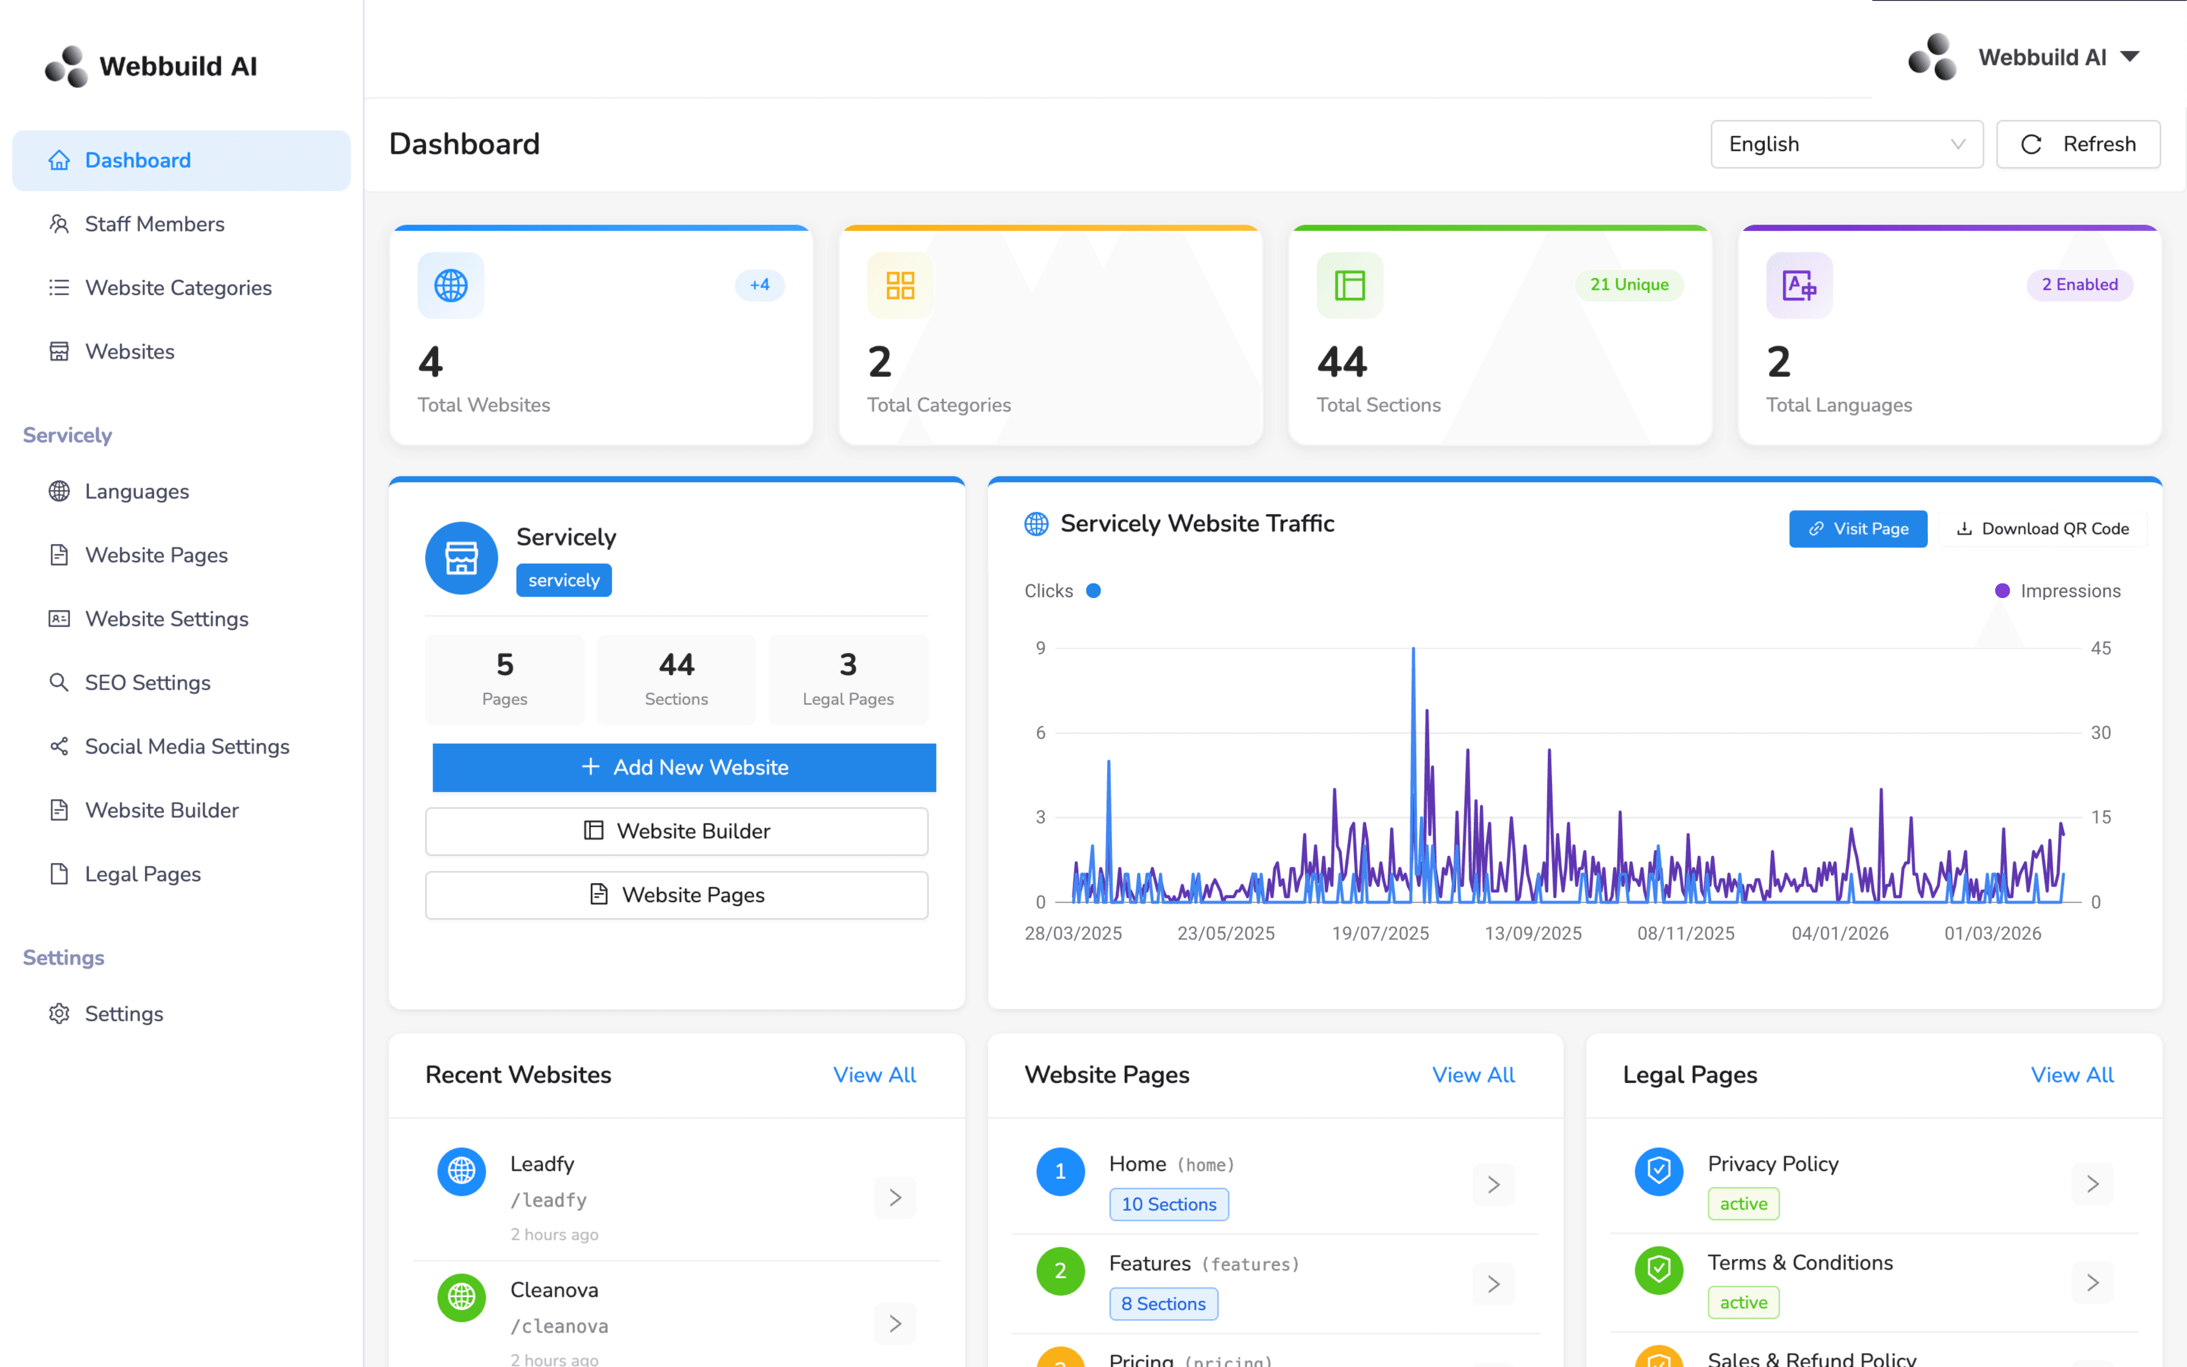The width and height of the screenshot is (2187, 1367).
Task: Click the layout icon on Total Sections card
Action: click(1349, 286)
